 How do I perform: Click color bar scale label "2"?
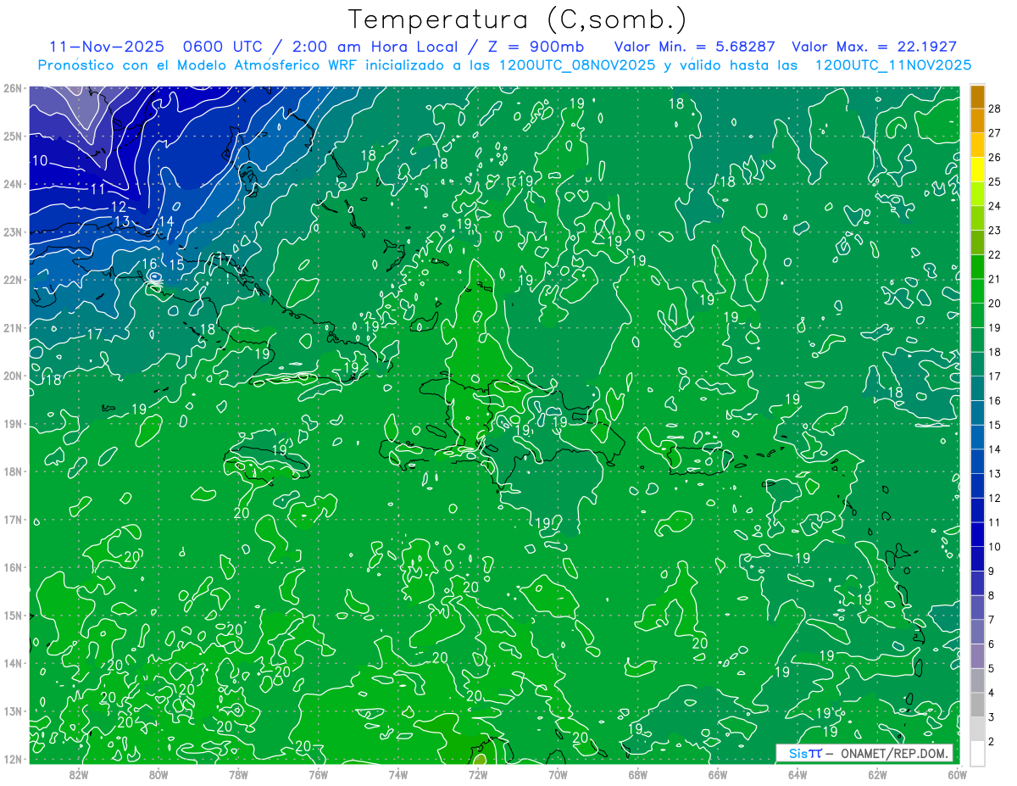[x=992, y=741]
